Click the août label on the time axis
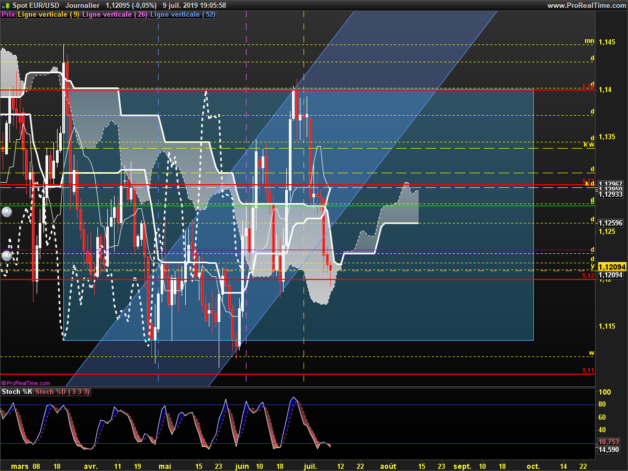The width and height of the screenshot is (628, 471). [x=388, y=466]
